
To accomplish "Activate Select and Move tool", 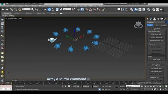I will pyautogui.click(x=49, y=9).
